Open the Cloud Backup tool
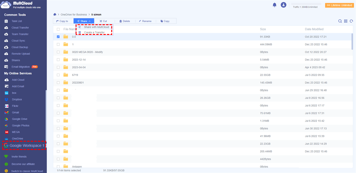The height and width of the screenshot is (173, 356). 20,47
